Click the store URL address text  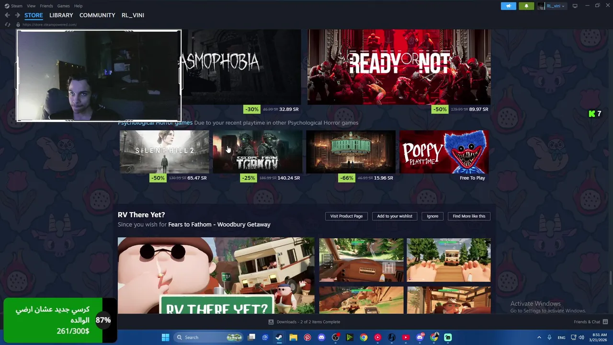coord(49,24)
